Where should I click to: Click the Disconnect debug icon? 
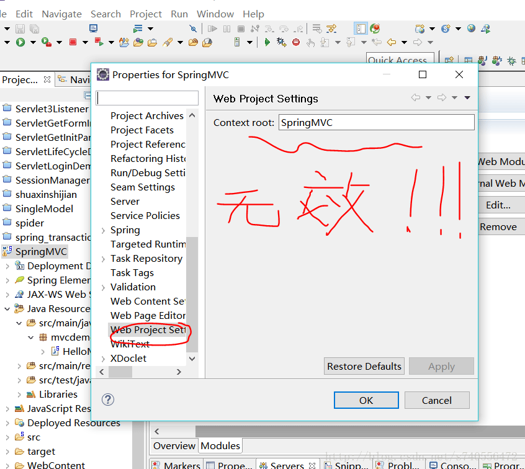click(x=255, y=29)
